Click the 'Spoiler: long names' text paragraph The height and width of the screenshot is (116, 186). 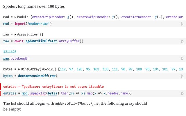(34, 6)
